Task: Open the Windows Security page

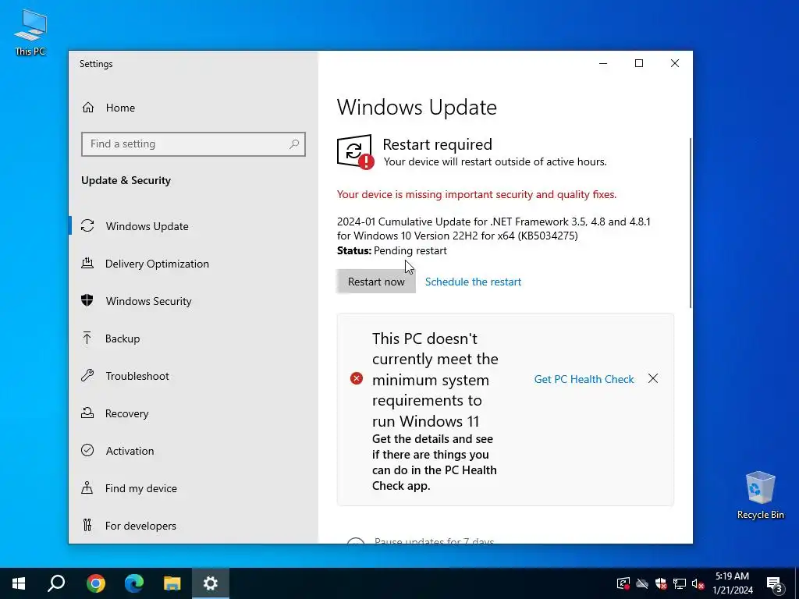Action: [194, 300]
